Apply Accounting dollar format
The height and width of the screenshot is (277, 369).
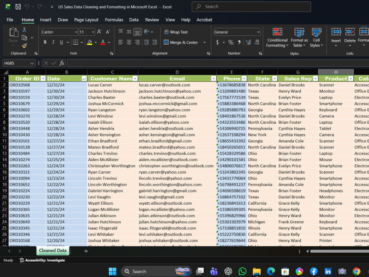[217, 42]
